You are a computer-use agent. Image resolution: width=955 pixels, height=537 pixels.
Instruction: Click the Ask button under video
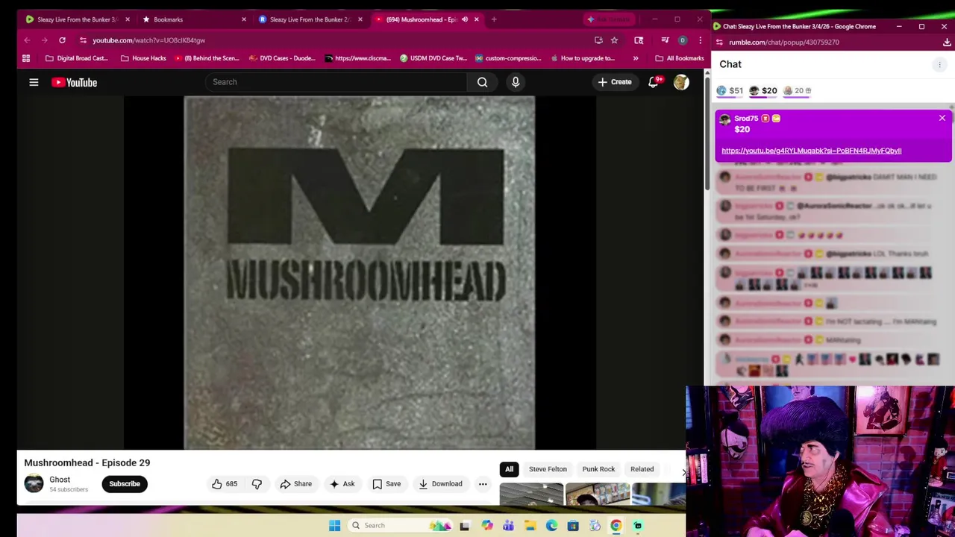pyautogui.click(x=342, y=484)
